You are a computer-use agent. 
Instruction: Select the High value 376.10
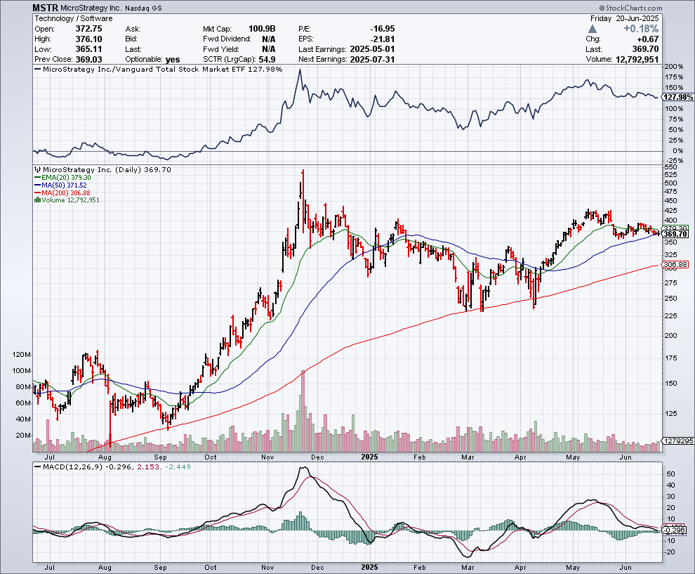coord(88,39)
